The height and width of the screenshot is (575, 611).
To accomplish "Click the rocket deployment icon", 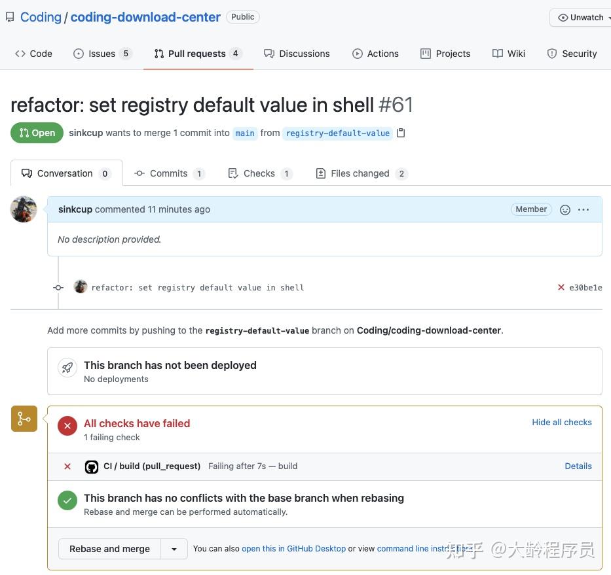I will click(67, 367).
